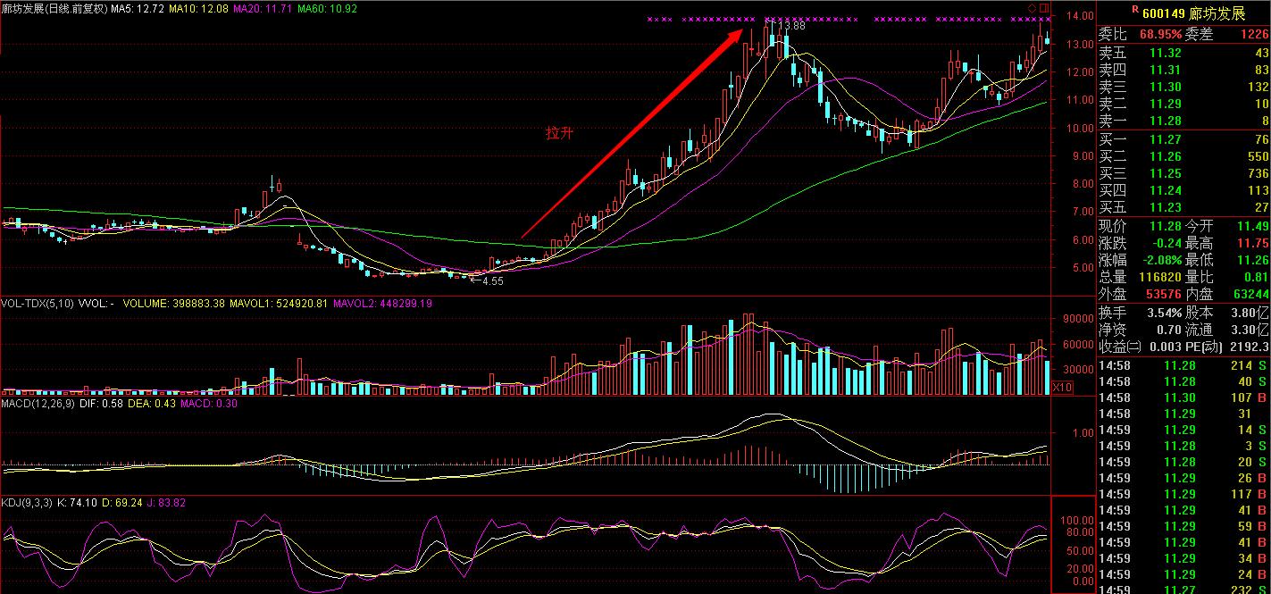Click the 流通 value 3.30亿
Viewport: 1271px width, 594px height.
coord(1250,330)
